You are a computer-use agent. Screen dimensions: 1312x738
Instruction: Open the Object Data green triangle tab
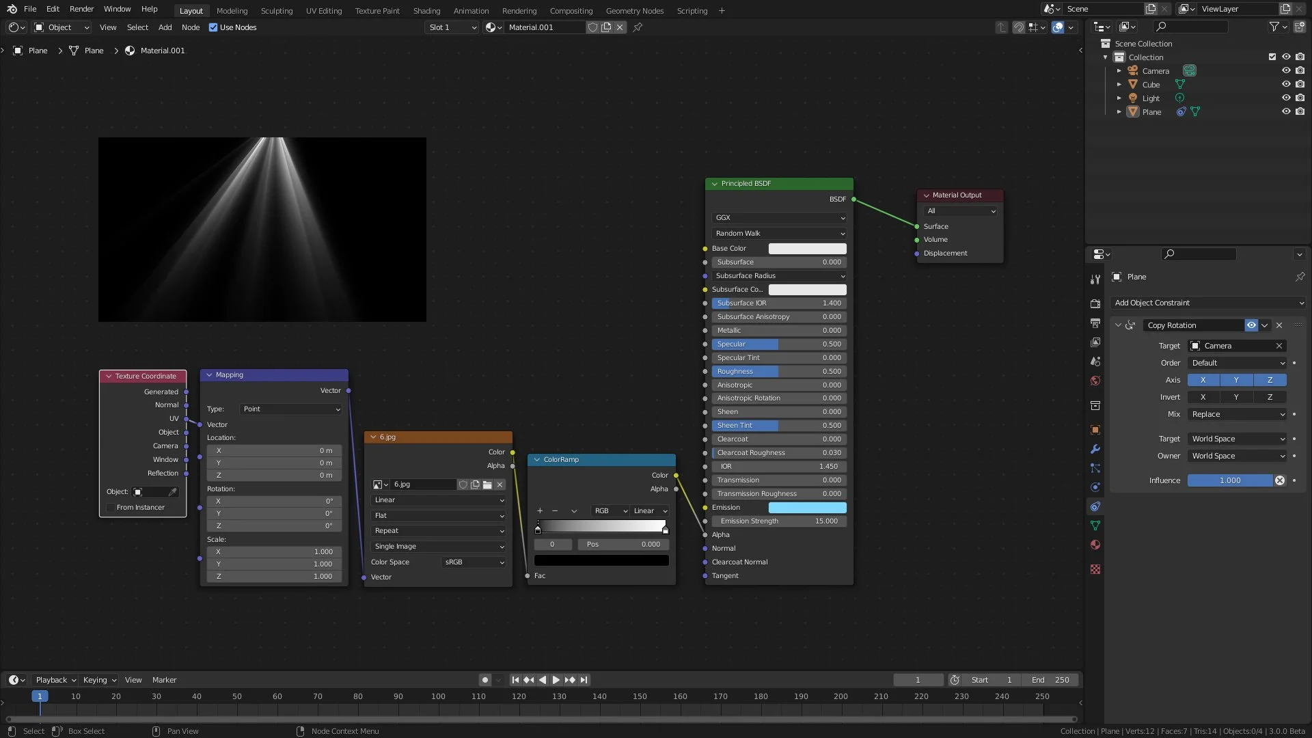1095,525
